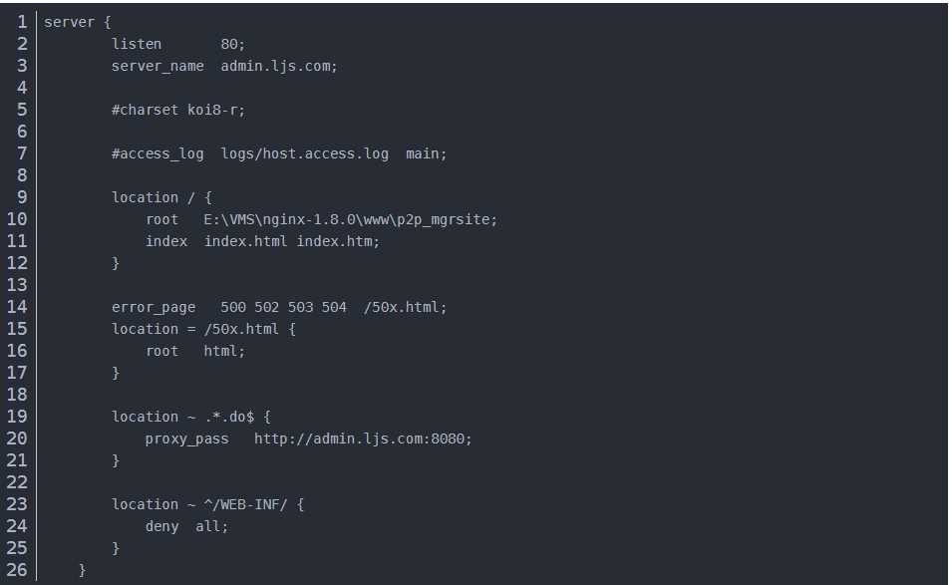
Task: Click the 'http://admin.ljs.com:8080;' URL
Action: 363,439
